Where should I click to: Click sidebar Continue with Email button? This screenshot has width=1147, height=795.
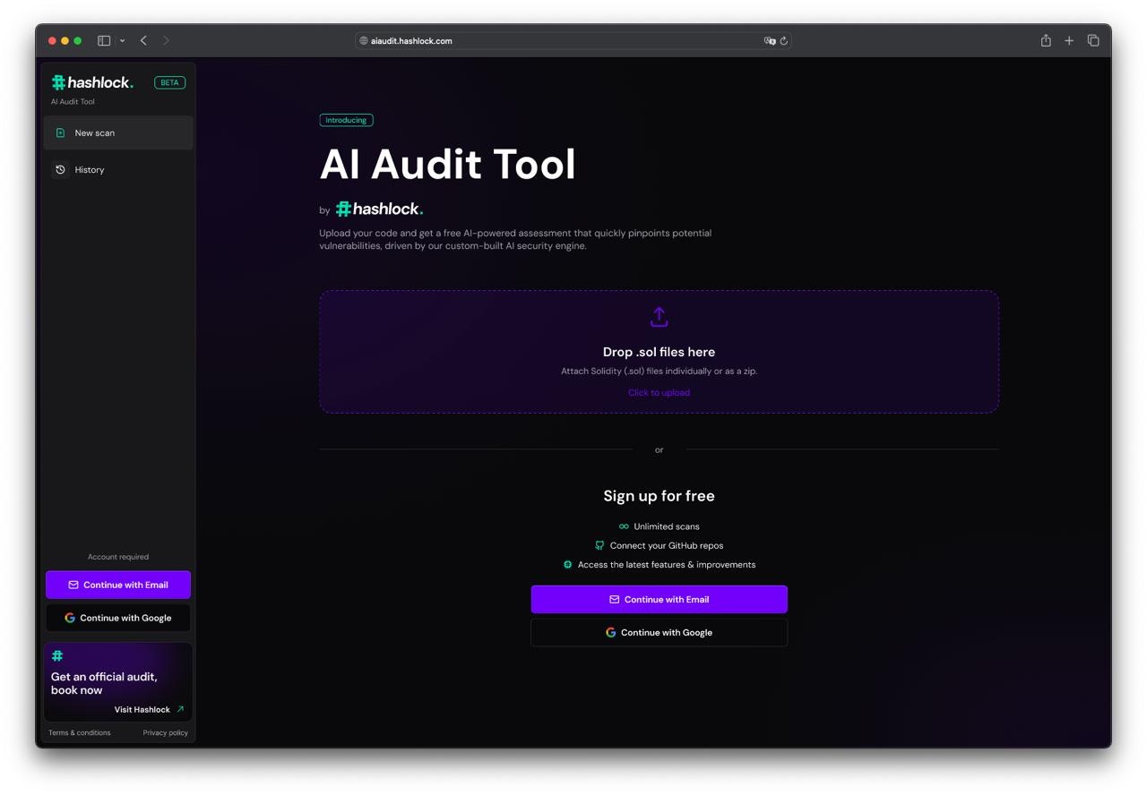[118, 585]
